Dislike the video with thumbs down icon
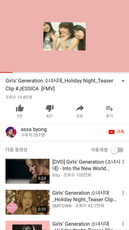 pos(49,108)
